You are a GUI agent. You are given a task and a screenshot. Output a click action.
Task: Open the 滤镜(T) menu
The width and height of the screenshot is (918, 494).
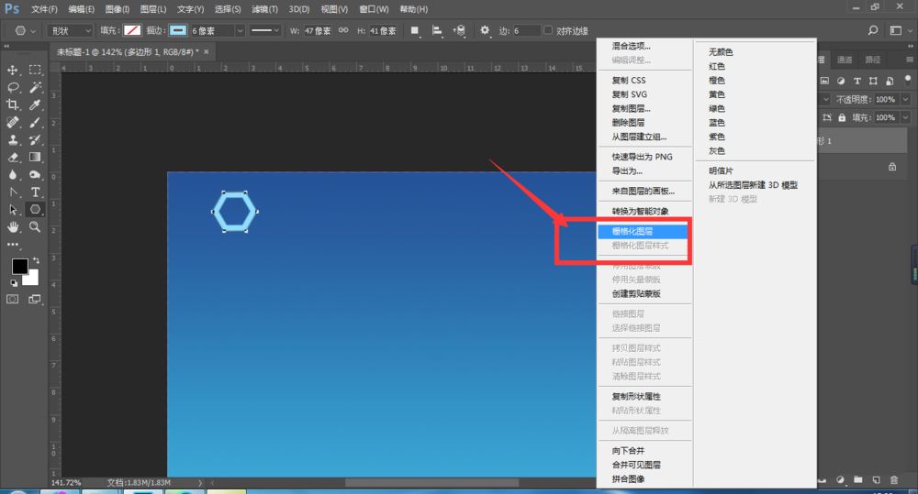(x=264, y=9)
